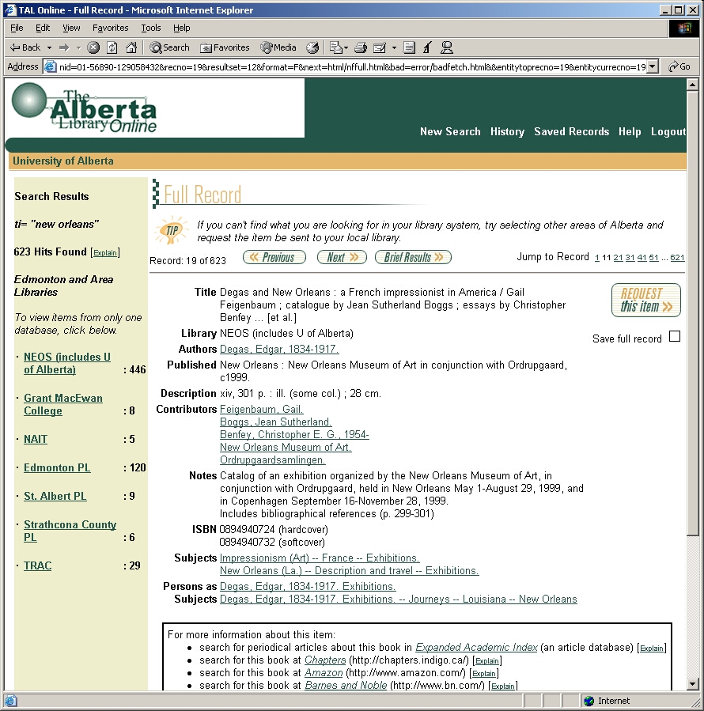This screenshot has width=704, height=711.
Task: Click inside the Address URL field
Action: 351,67
